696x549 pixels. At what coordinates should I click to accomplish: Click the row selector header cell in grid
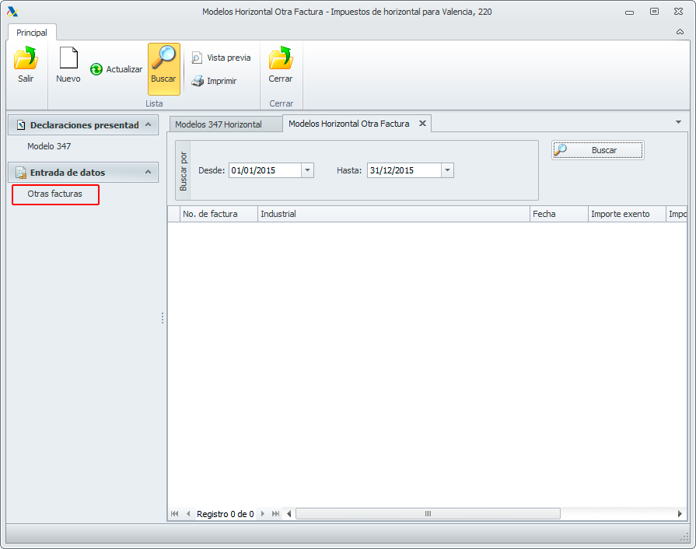[173, 214]
